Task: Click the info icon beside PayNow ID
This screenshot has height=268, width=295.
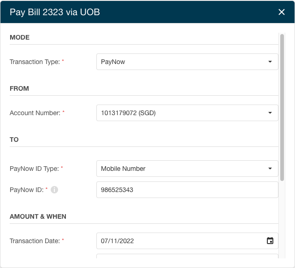Action: [54, 190]
